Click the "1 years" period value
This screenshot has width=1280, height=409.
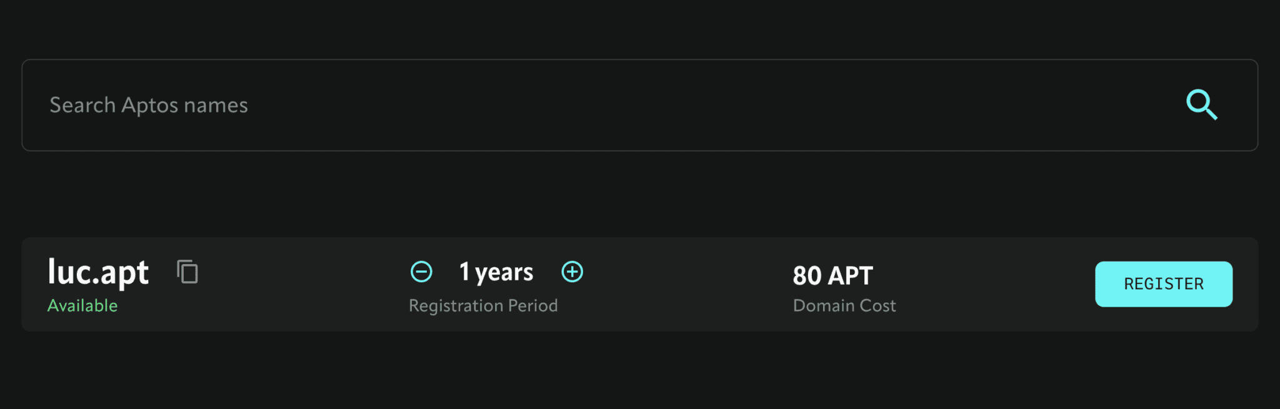pos(496,272)
